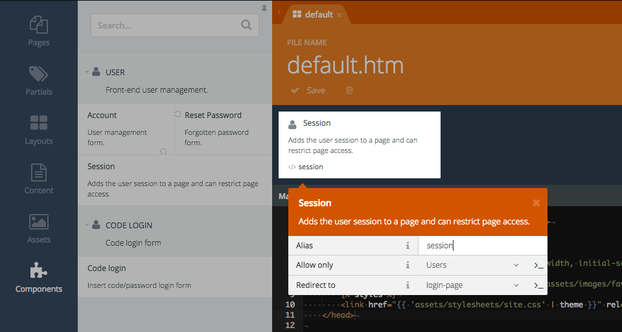The width and height of the screenshot is (622, 332).
Task: Select the Components puzzle-piece icon
Action: coord(38,270)
